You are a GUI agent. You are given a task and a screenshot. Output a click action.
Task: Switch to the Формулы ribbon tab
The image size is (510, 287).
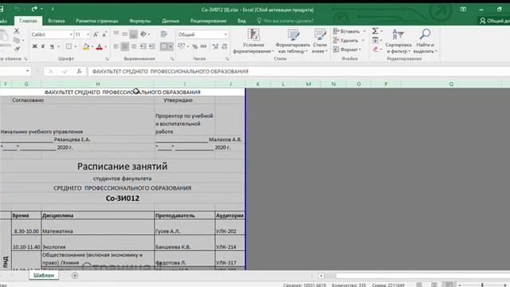140,21
